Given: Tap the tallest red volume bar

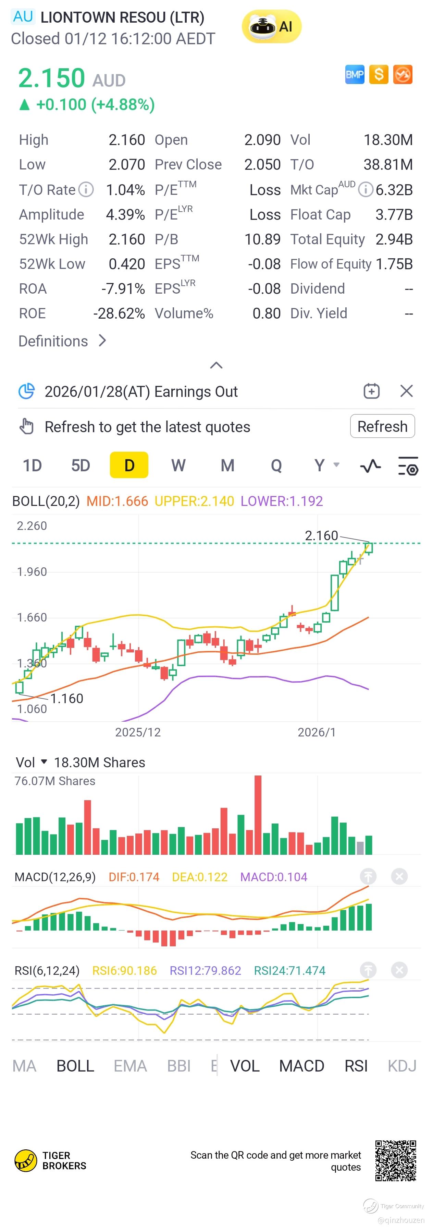Looking at the screenshot, I should [x=258, y=815].
